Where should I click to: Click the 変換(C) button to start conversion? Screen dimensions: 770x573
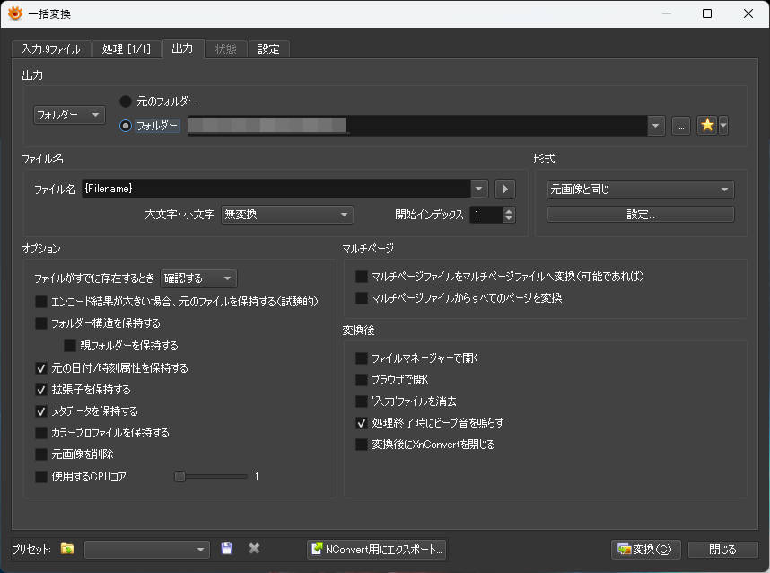[x=645, y=549]
